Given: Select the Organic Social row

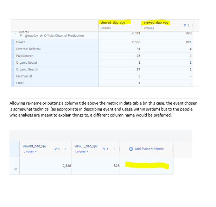Looking at the screenshot, I should pyautogui.click(x=55, y=63).
